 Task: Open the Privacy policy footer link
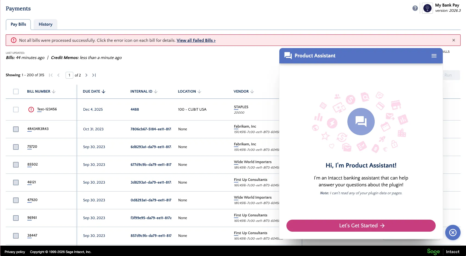(15, 252)
